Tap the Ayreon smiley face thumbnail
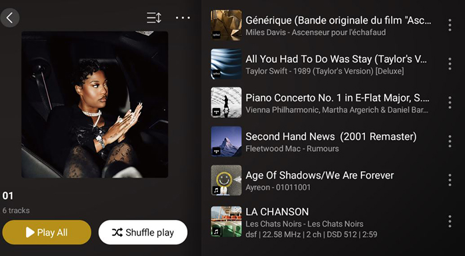This screenshot has width=465, height=256. point(226,180)
